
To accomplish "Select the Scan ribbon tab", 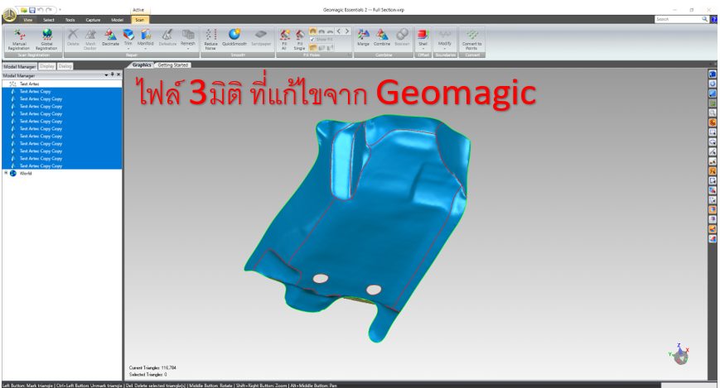I will (139, 20).
